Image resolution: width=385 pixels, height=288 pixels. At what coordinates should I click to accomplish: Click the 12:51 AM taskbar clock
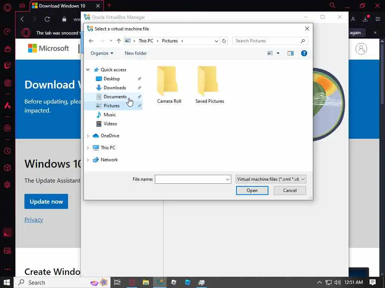pyautogui.click(x=353, y=282)
